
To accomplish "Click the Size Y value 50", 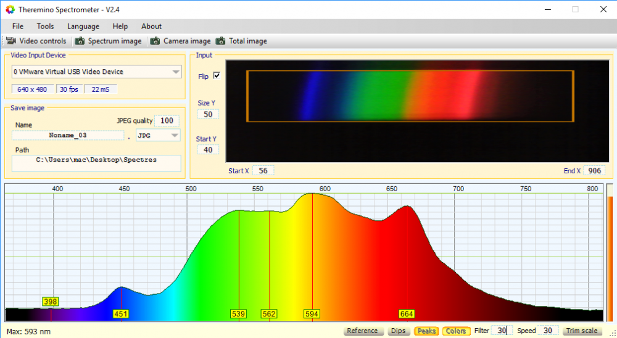I will tap(208, 115).
